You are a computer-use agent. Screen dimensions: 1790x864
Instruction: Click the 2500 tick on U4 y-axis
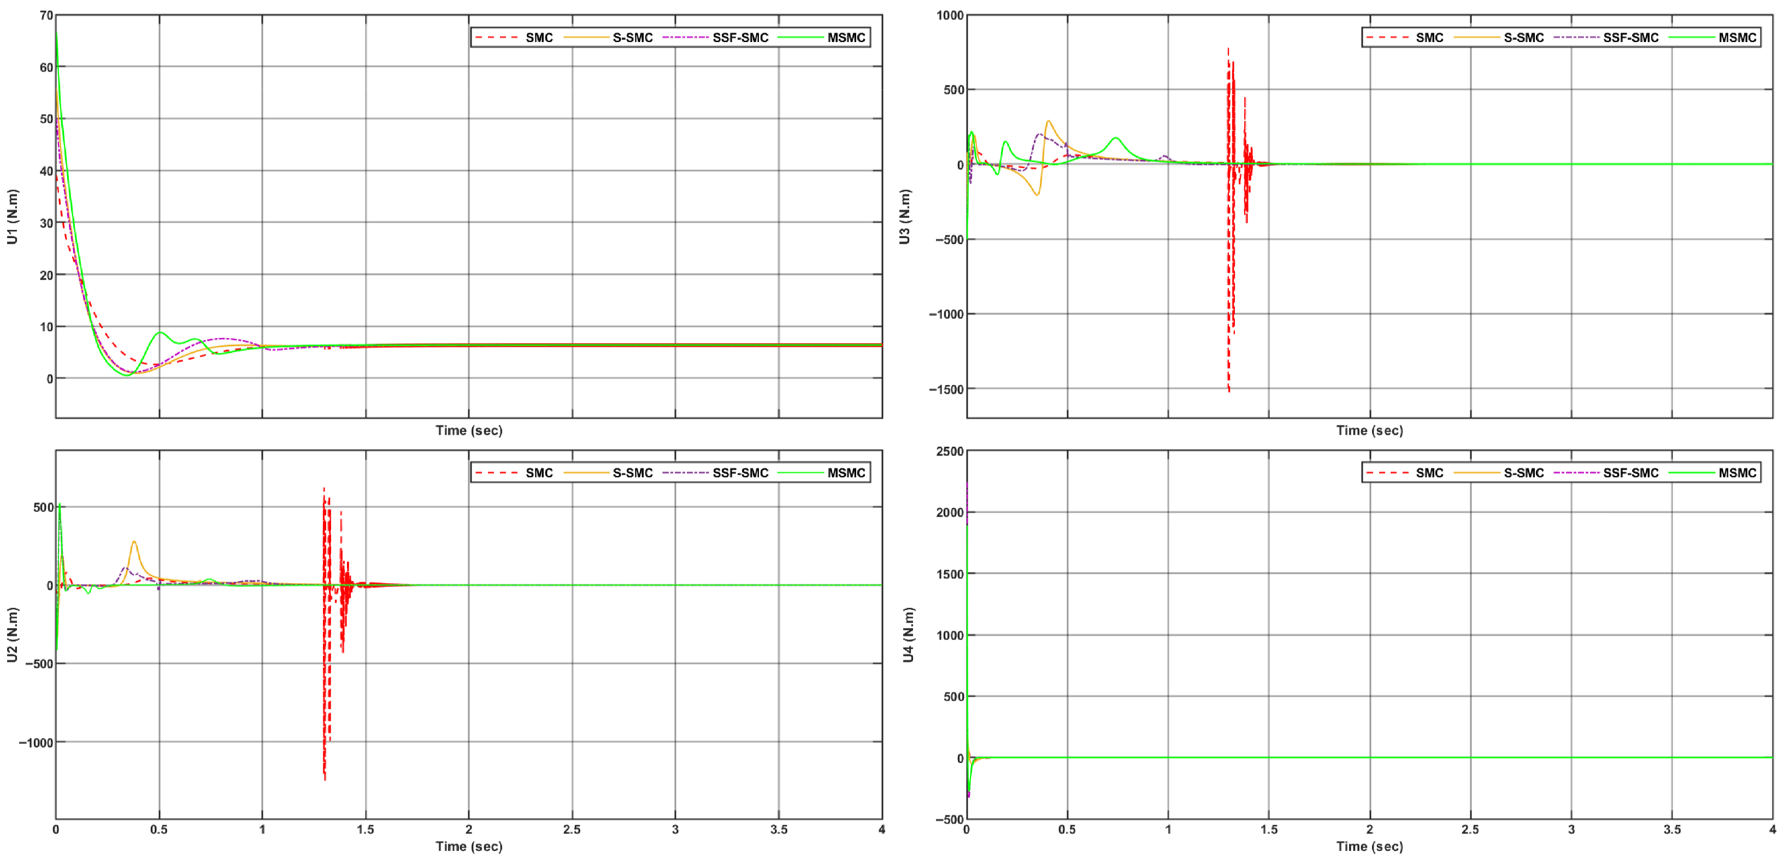pyautogui.click(x=949, y=452)
